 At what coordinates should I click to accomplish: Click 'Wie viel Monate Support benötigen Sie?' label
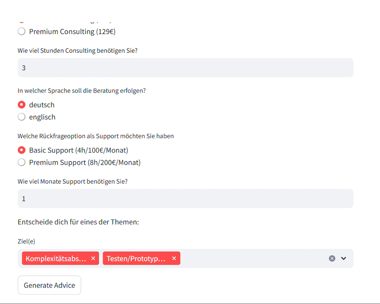point(72,181)
